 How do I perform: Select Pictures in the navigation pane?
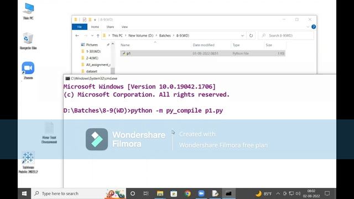click(x=92, y=45)
